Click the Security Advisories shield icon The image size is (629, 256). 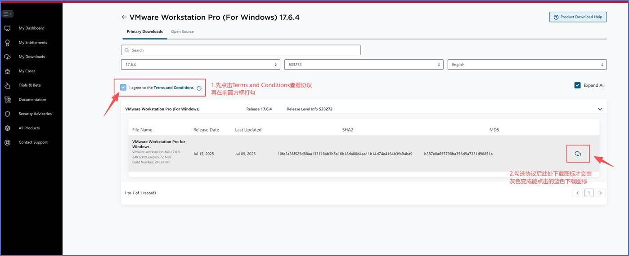point(7,114)
